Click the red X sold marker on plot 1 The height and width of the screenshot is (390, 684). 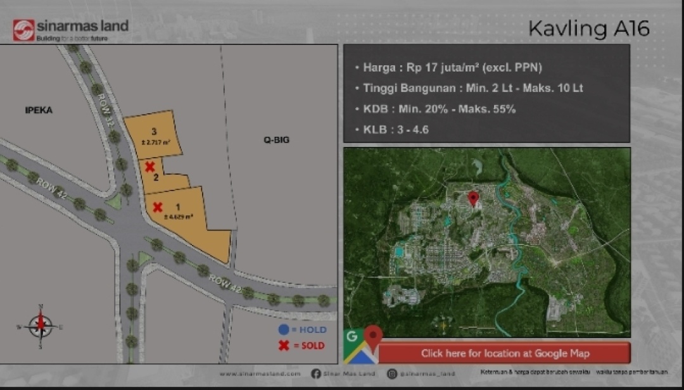[x=158, y=207]
